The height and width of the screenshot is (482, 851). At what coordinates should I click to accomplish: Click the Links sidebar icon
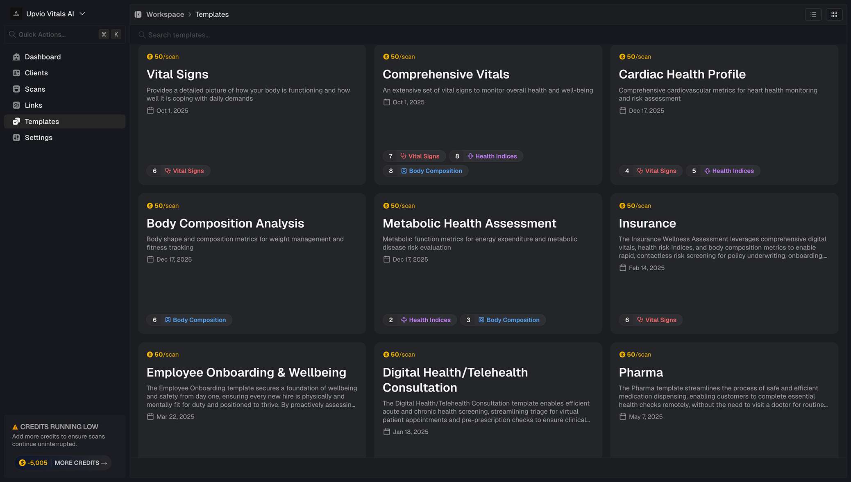pyautogui.click(x=16, y=105)
